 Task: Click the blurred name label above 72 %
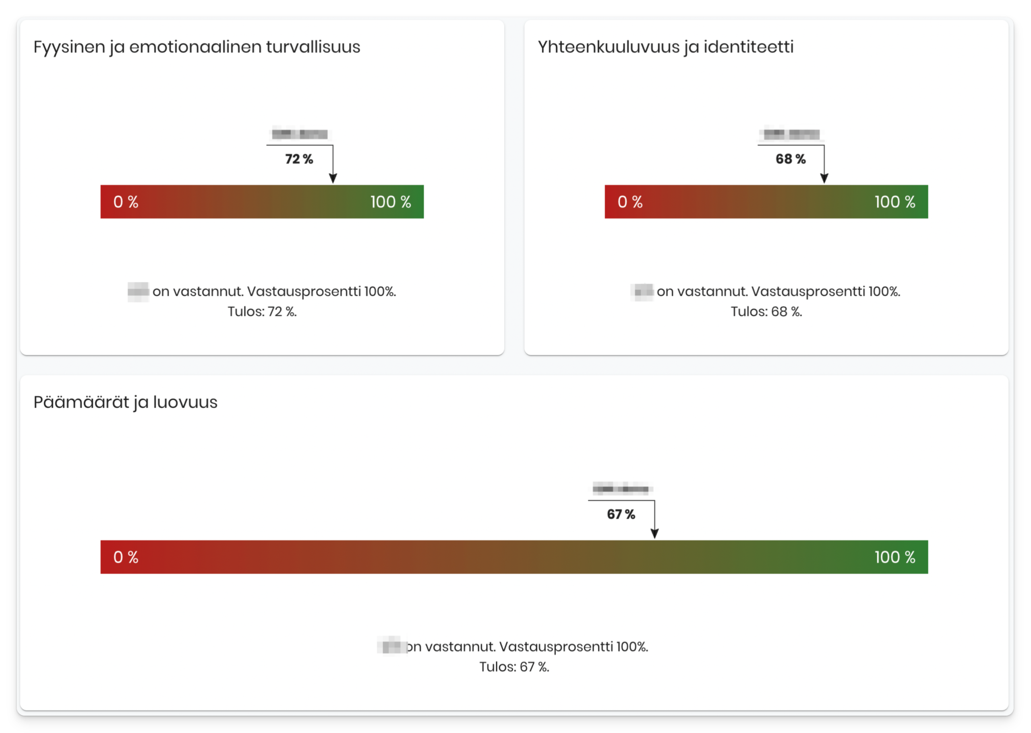point(300,134)
